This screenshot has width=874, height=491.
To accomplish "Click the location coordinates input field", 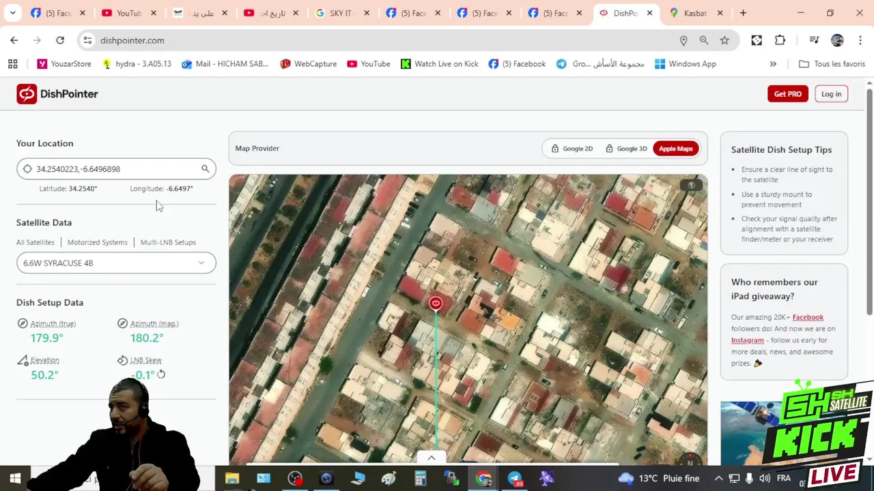I will point(116,168).
